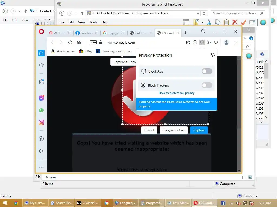The width and height of the screenshot is (277, 207).
Task: Click the Opera page vertical scrollbar
Action: click(x=239, y=114)
